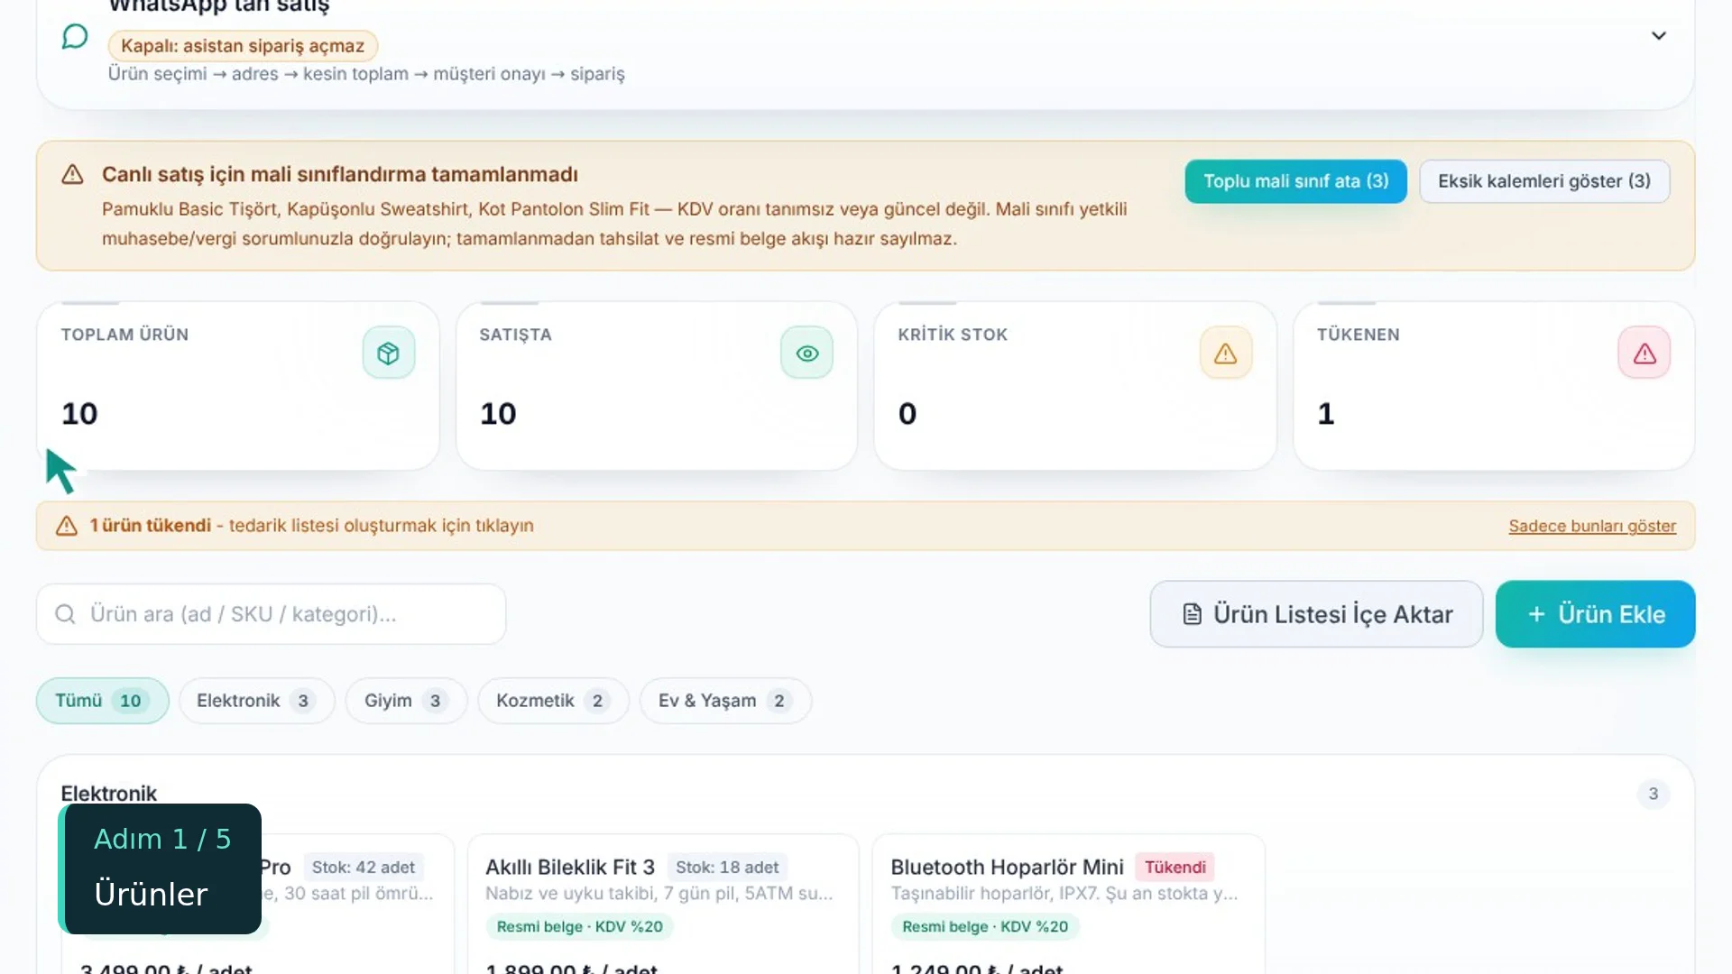Viewport: 1732px width, 974px height.
Task: Click the box icon on Toplam Ürün card
Action: point(389,353)
